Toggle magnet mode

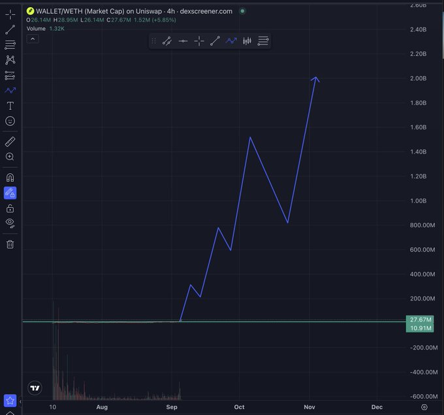10,178
